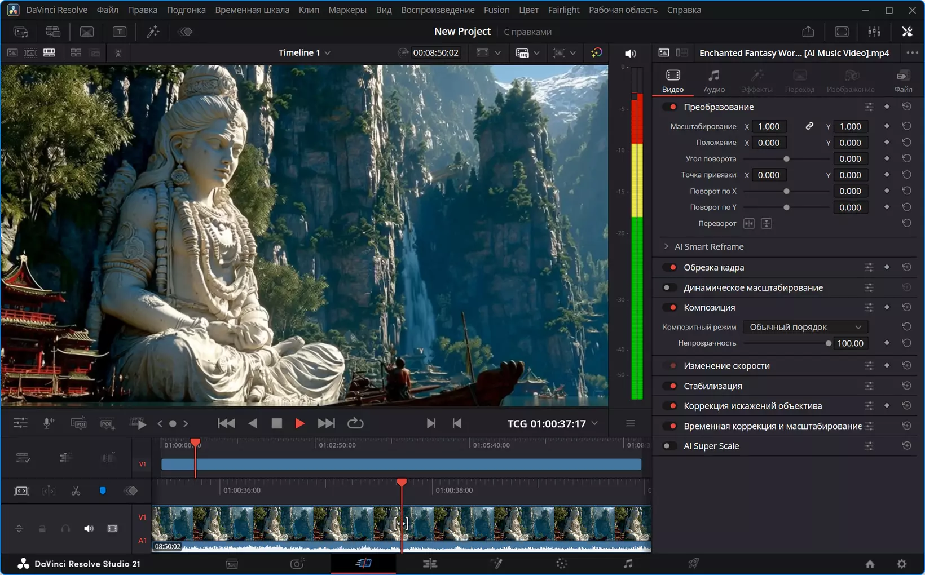The height and width of the screenshot is (575, 925).
Task: Switch to the Аудио inspector tab
Action: (713, 81)
